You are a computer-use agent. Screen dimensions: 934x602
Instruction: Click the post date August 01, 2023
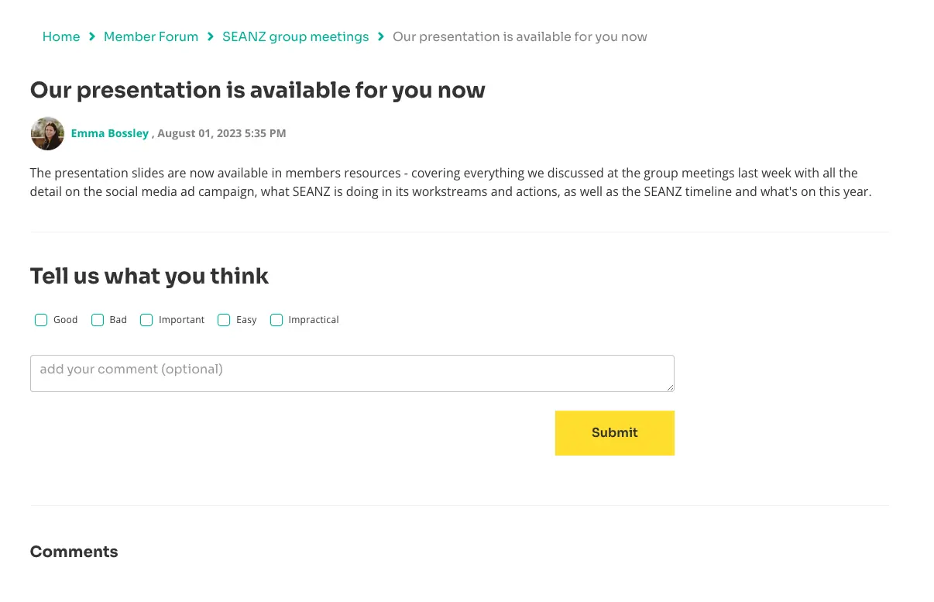(221, 133)
